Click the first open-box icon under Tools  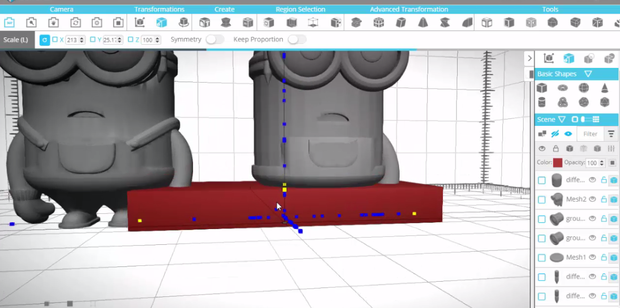point(487,23)
